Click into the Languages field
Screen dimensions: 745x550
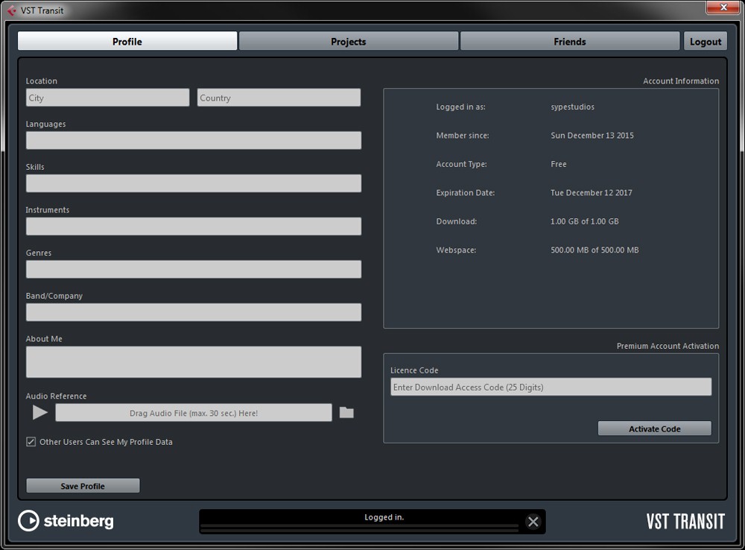pyautogui.click(x=194, y=140)
